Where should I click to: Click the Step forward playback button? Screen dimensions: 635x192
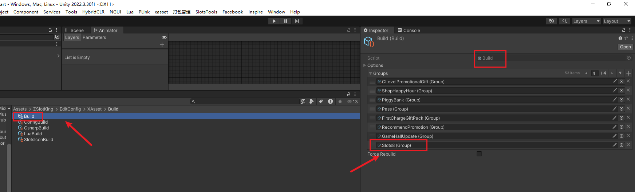tap(297, 21)
